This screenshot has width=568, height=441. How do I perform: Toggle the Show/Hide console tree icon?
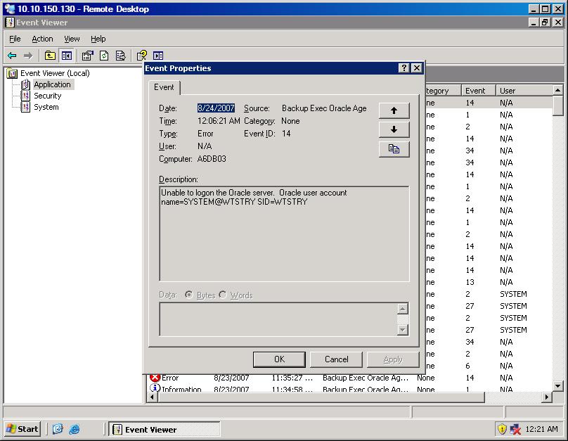[x=67, y=56]
